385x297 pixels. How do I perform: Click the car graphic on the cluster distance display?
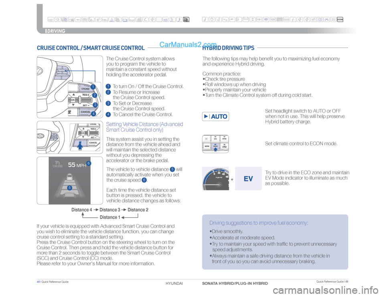pyautogui.click(x=69, y=177)
